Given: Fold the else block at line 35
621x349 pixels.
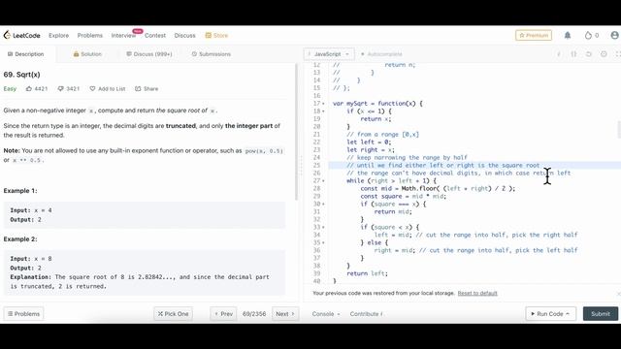Looking at the screenshot, I should tap(323, 242).
